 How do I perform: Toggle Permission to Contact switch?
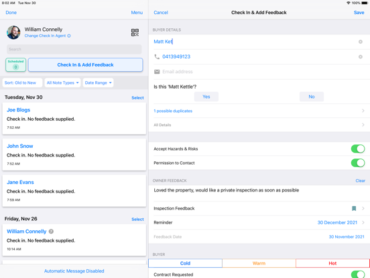pos(358,163)
